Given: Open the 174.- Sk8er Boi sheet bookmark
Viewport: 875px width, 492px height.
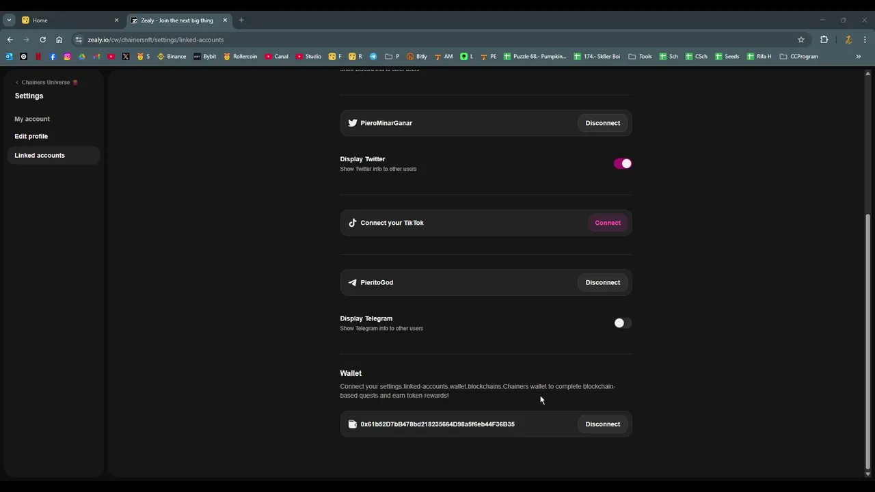Looking at the screenshot, I should tap(597, 57).
